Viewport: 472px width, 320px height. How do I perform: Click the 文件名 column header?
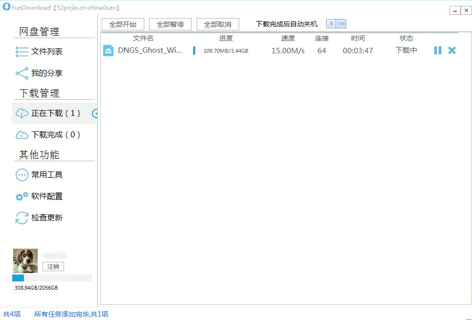(143, 38)
